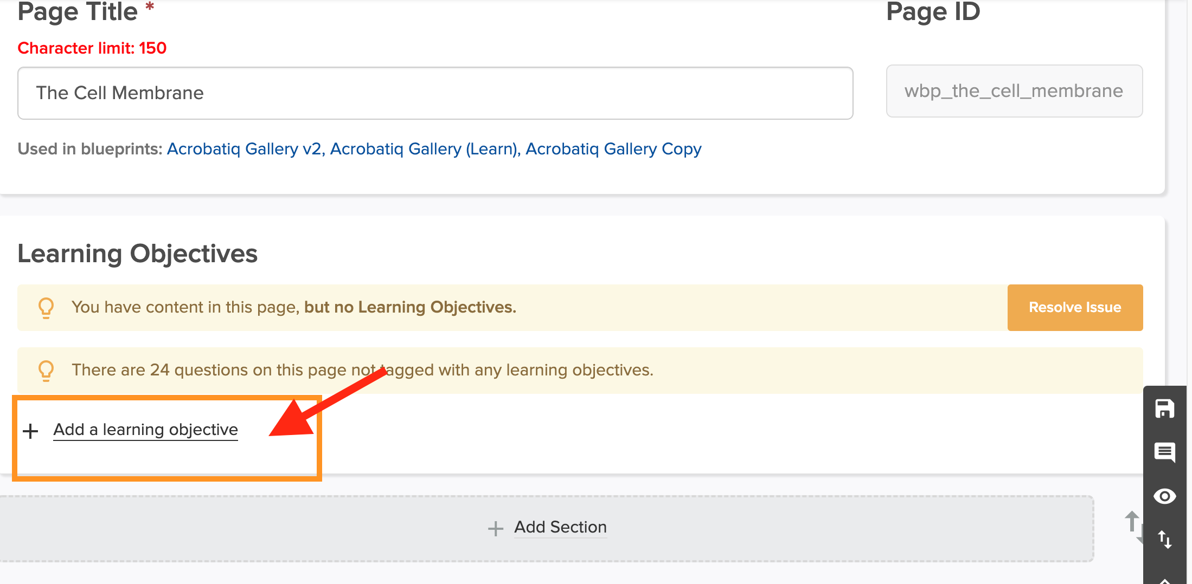Click the reorder arrows icon in dark toolbar
The image size is (1192, 584).
tap(1164, 540)
